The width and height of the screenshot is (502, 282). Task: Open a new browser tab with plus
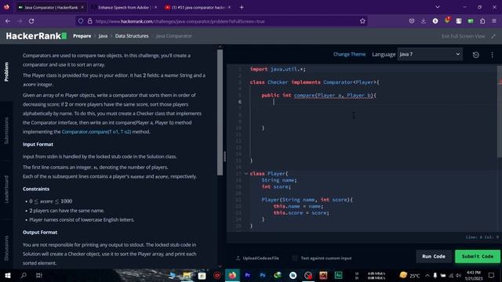242,7
